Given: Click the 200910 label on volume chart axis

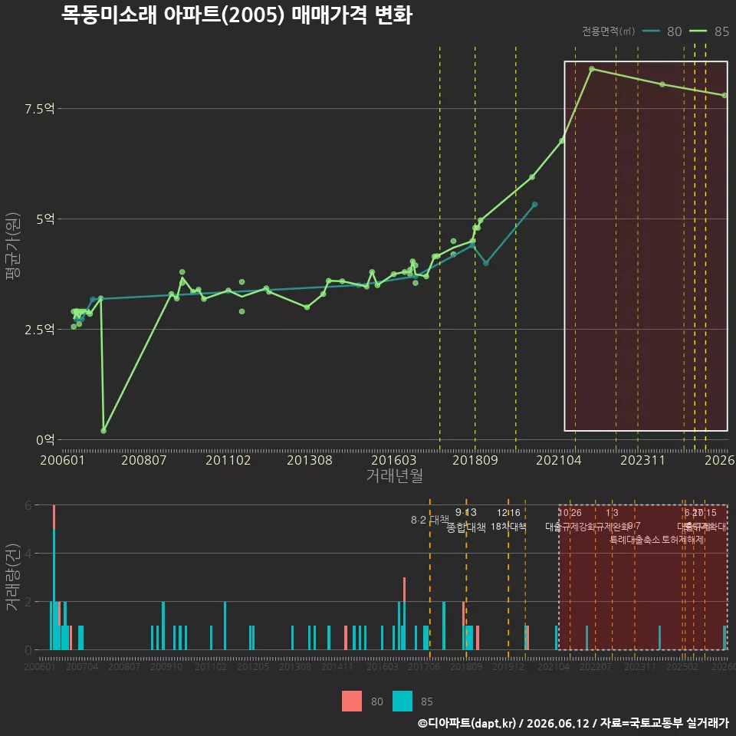Looking at the screenshot, I should tap(166, 666).
